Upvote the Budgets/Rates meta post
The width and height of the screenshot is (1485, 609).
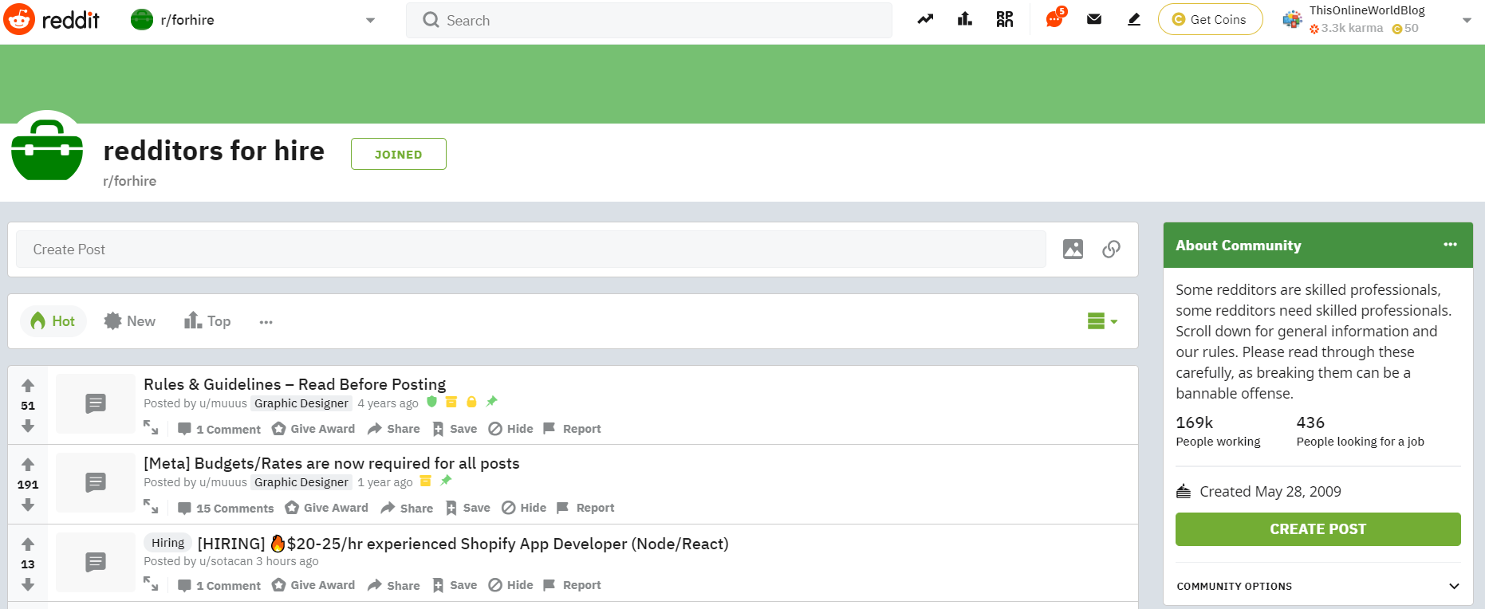point(28,465)
